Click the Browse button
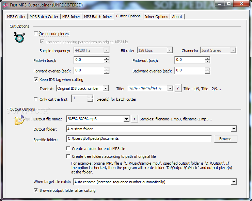The width and height of the screenshot is (252, 201). 225,139
